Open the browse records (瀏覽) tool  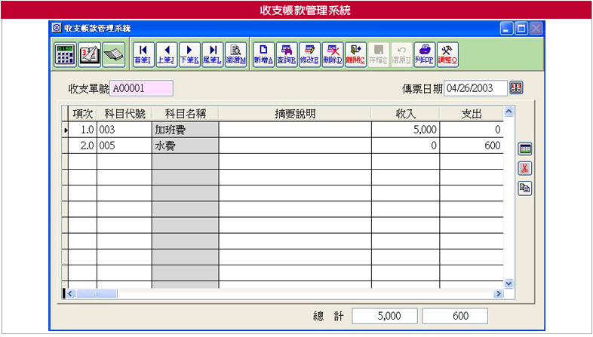236,54
